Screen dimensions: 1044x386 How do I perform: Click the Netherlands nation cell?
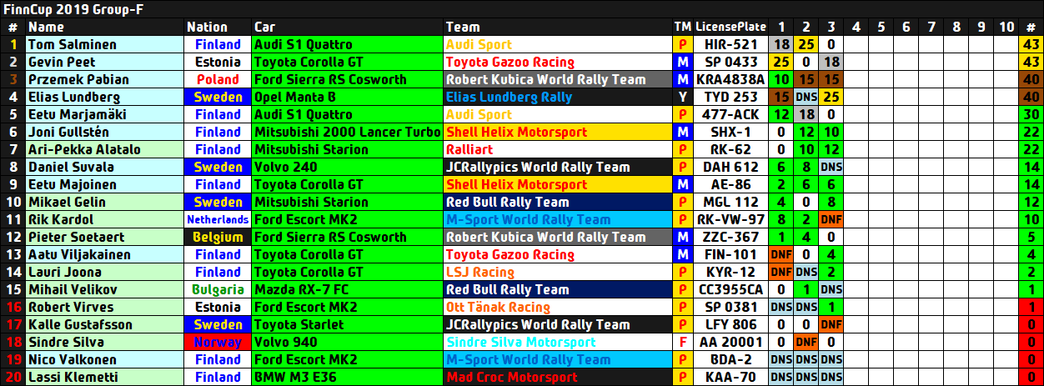pyautogui.click(x=218, y=219)
